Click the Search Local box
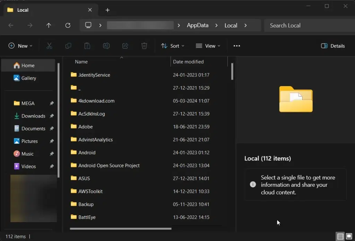The width and height of the screenshot is (355, 241). click(x=309, y=25)
